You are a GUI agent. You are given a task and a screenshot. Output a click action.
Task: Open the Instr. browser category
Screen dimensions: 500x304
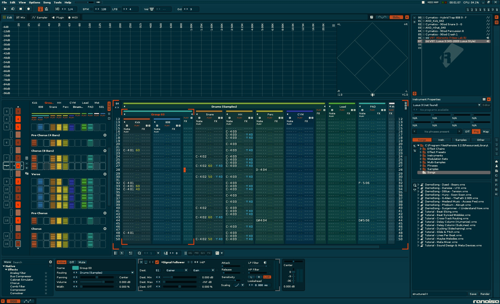point(441,140)
